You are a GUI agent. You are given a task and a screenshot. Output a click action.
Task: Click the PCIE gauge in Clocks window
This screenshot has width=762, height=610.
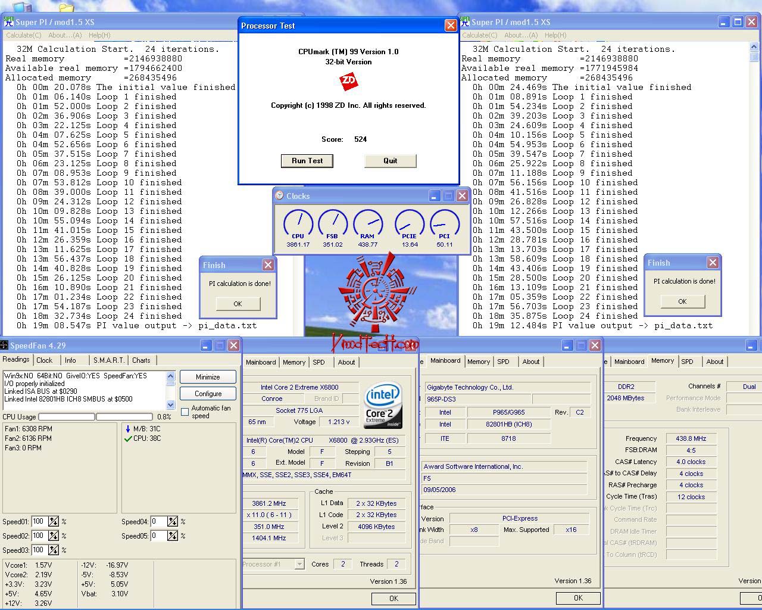click(x=410, y=223)
